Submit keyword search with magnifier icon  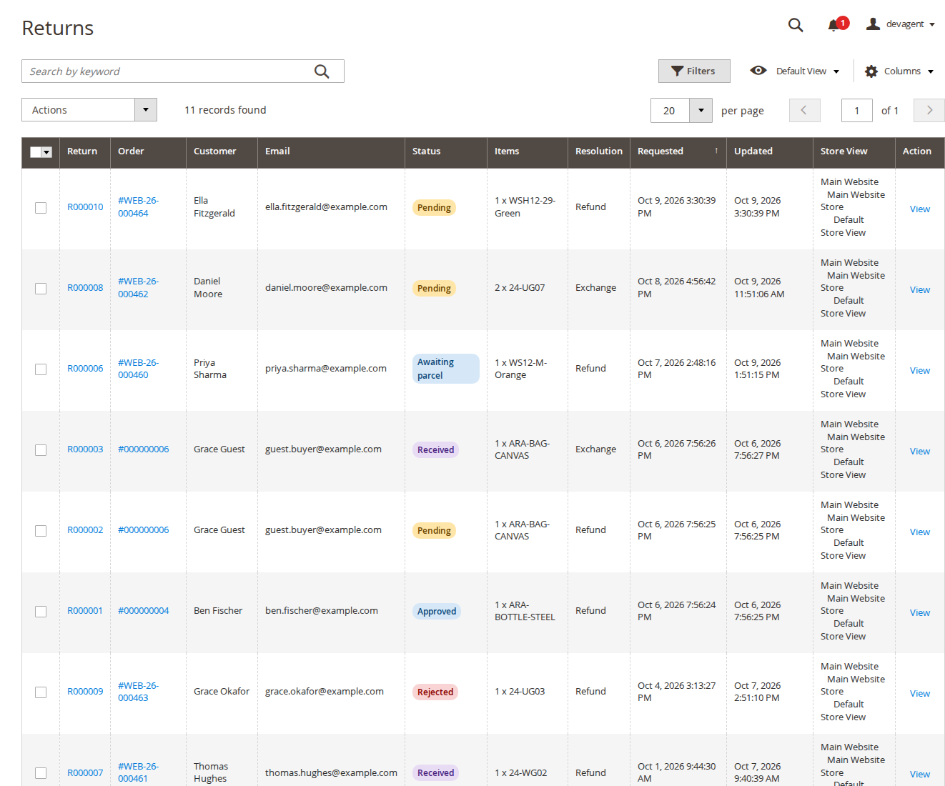(322, 71)
